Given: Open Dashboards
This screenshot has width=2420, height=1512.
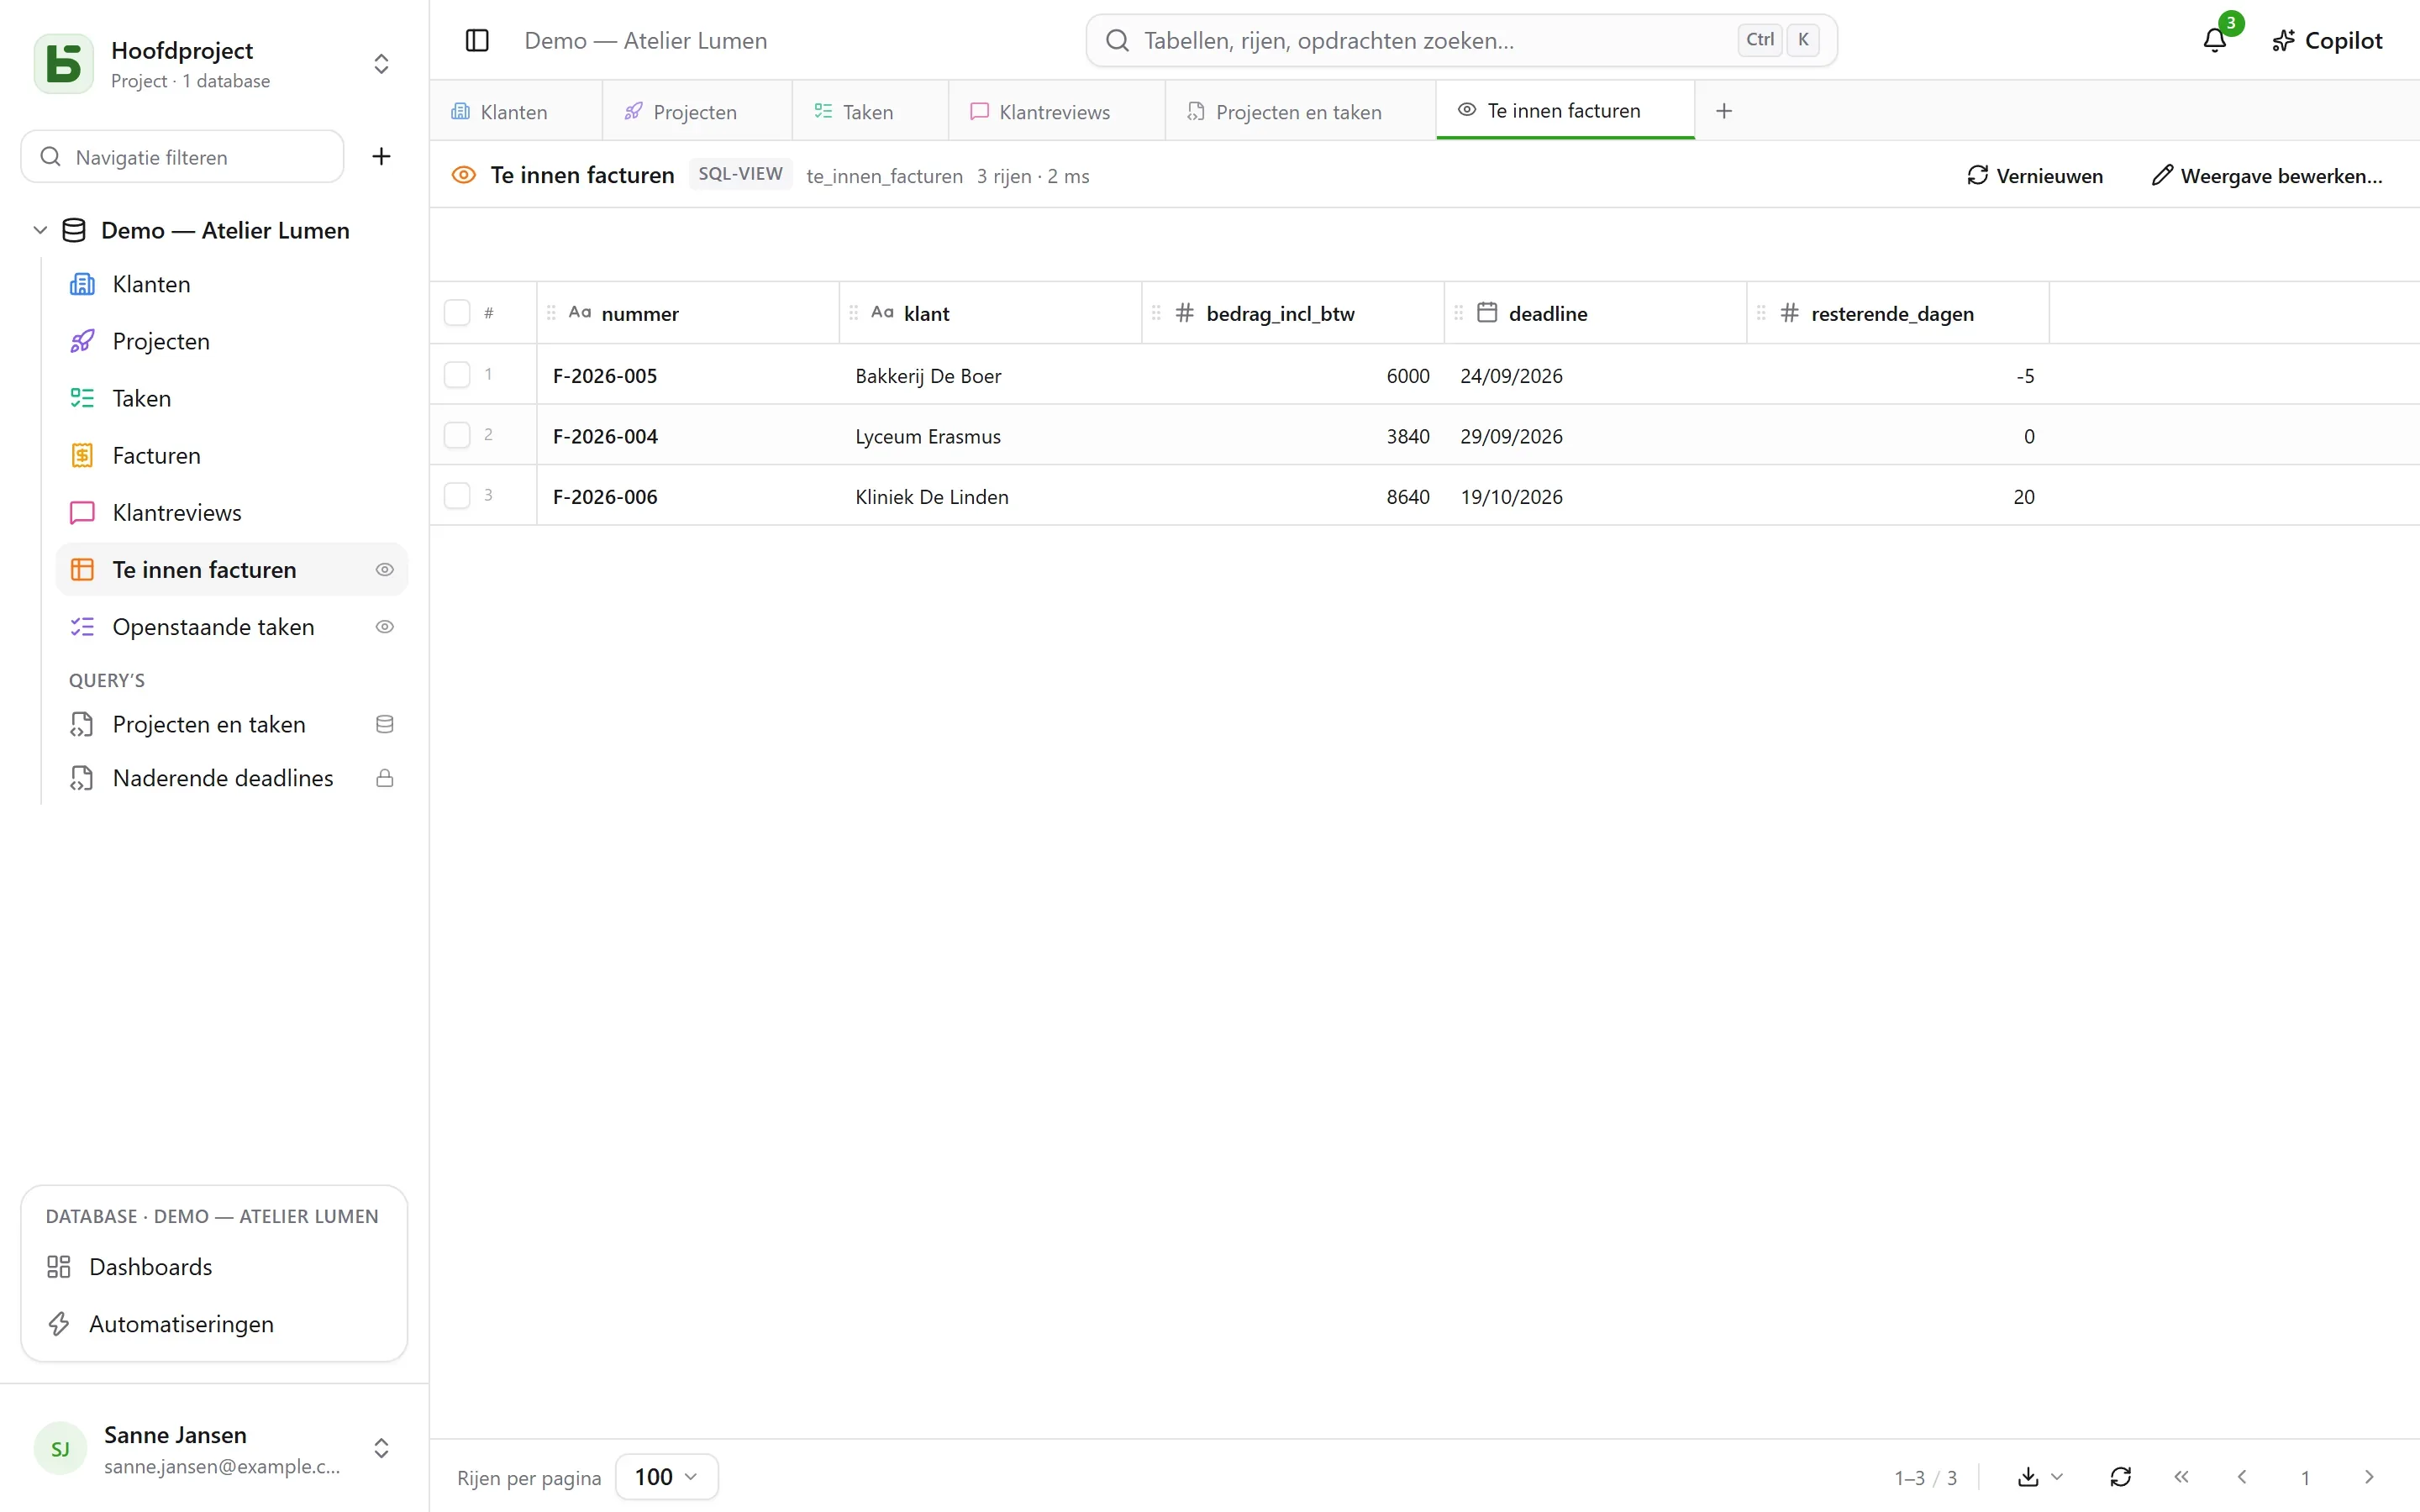Looking at the screenshot, I should [214, 1267].
